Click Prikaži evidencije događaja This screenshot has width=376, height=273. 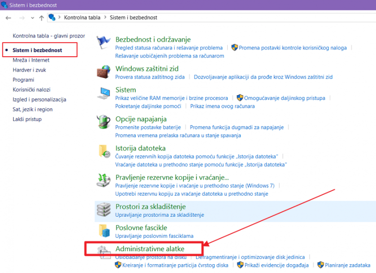277,265
